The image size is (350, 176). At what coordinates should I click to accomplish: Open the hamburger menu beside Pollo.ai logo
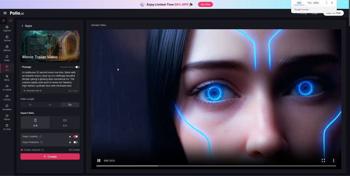coord(5,13)
